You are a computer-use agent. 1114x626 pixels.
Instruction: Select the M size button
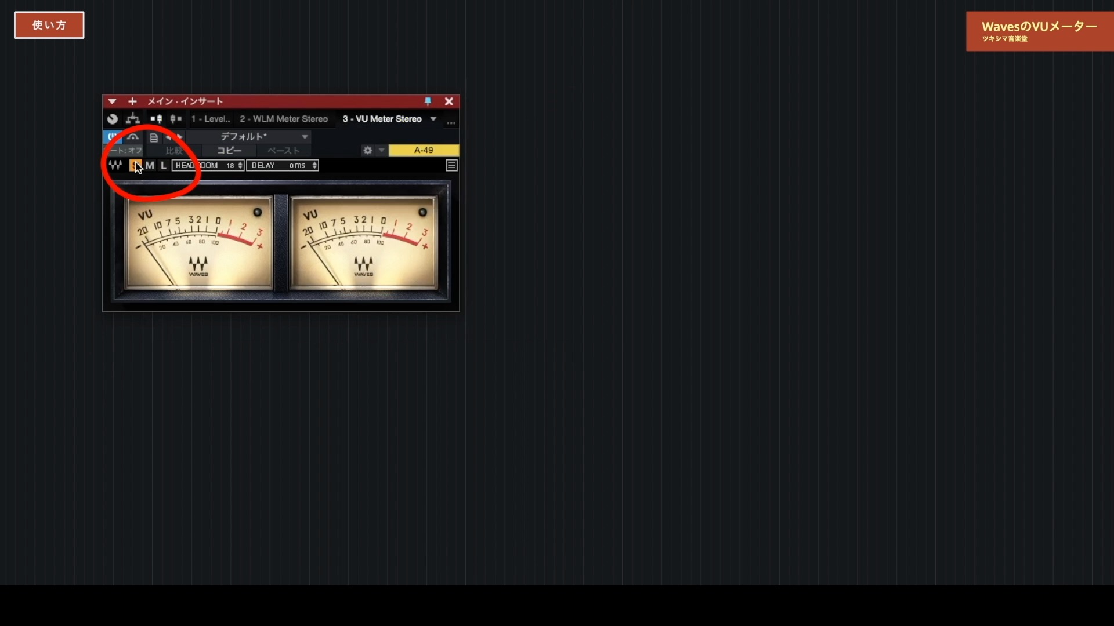(150, 165)
